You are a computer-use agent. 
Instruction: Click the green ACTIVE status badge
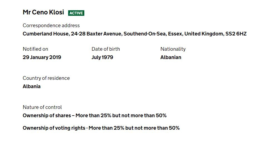tap(76, 13)
